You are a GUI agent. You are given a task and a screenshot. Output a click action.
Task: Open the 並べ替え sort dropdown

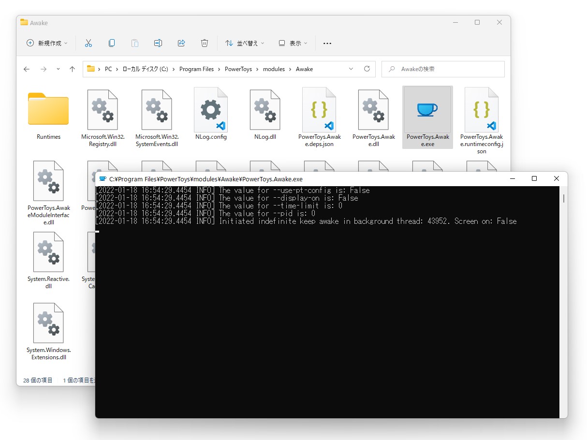coord(244,43)
